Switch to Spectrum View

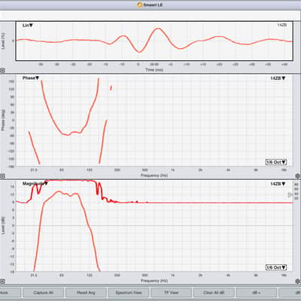(x=129, y=293)
